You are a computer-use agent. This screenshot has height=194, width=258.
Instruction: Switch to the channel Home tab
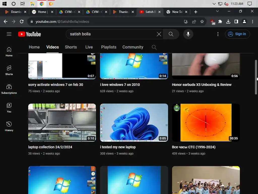(34, 47)
